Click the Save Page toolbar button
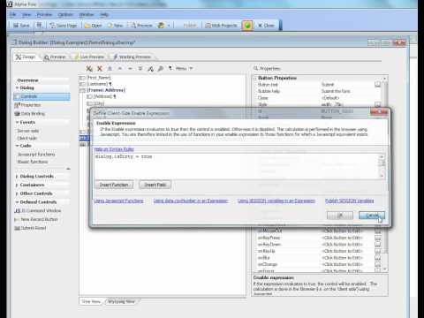Screen dimensions: 424x318 pyautogui.click(x=64, y=26)
